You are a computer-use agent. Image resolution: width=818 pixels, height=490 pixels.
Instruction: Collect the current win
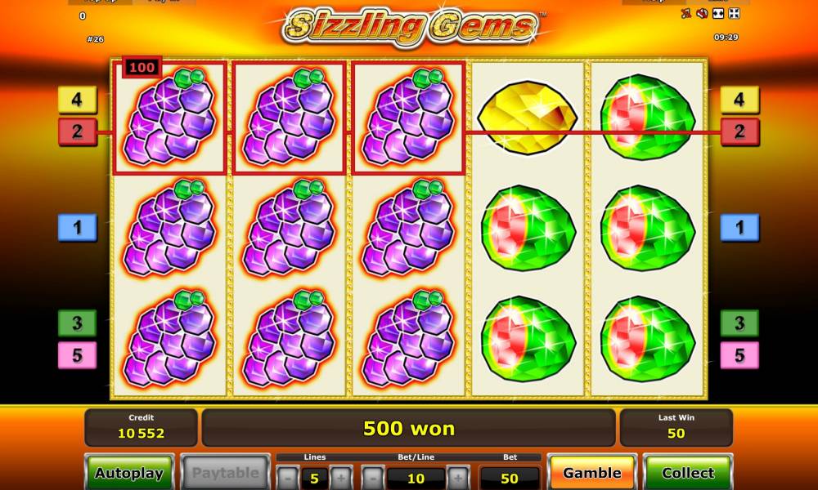coord(688,473)
